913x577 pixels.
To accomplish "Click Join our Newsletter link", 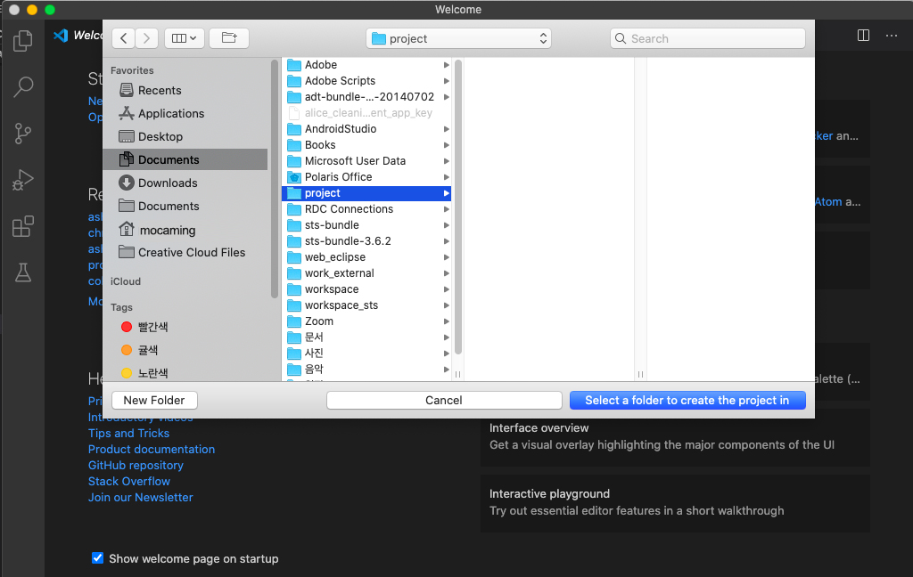I will pos(140,498).
